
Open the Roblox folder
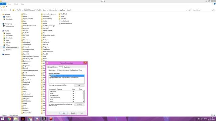click(x=44, y=58)
